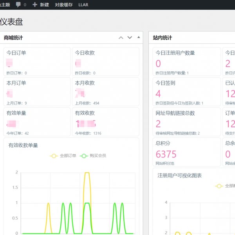Click the plus icon next to 新建
Viewport: 235px width, 235px height.
click(35, 5)
